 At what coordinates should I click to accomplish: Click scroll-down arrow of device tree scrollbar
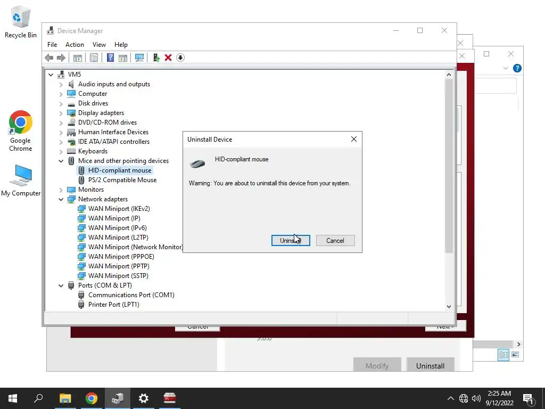(x=449, y=306)
